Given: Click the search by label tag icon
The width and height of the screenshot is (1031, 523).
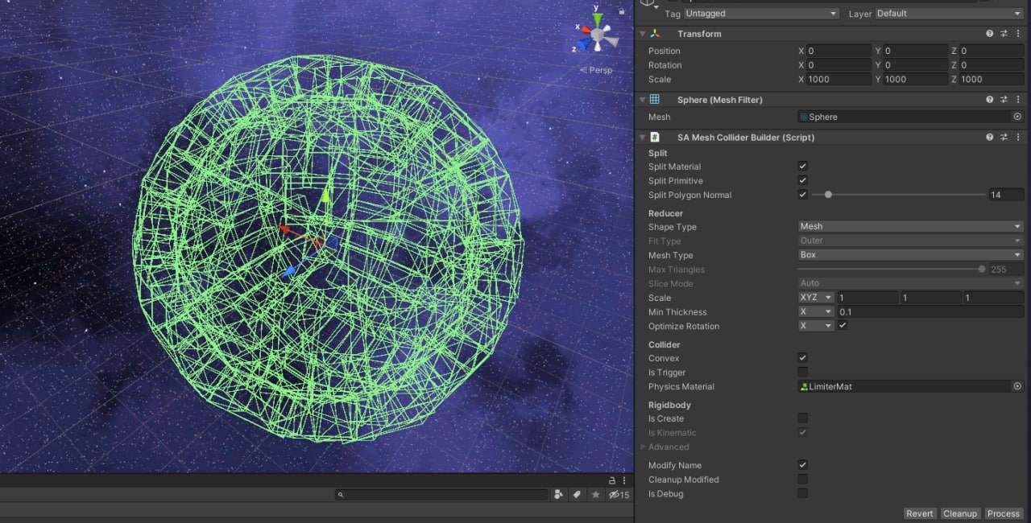Looking at the screenshot, I should pos(578,495).
